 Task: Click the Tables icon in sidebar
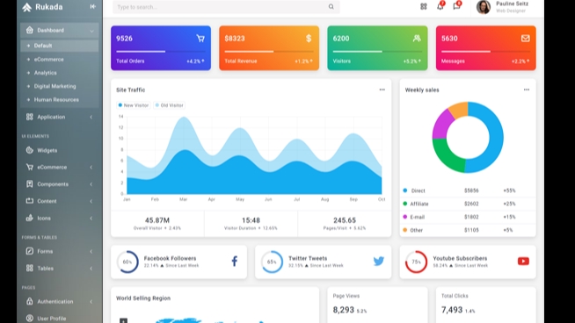coord(29,268)
